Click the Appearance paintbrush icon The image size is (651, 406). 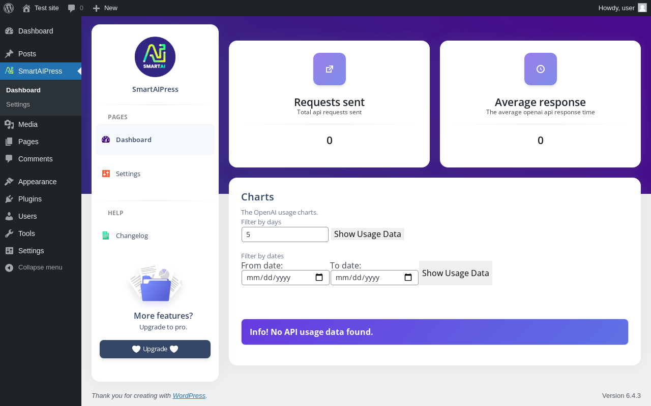pyautogui.click(x=9, y=182)
